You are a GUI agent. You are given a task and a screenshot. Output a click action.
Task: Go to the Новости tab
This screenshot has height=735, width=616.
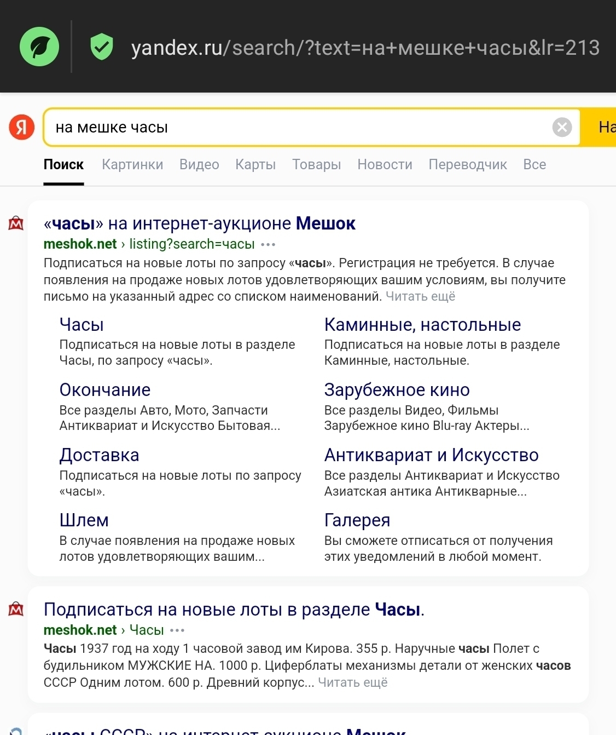click(x=385, y=164)
